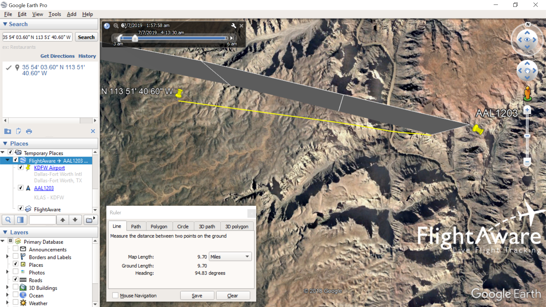Collapse Temporary Places tree

click(x=3, y=152)
